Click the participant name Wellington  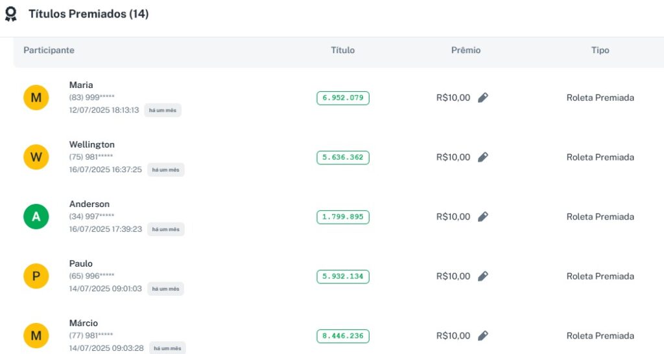(x=91, y=144)
